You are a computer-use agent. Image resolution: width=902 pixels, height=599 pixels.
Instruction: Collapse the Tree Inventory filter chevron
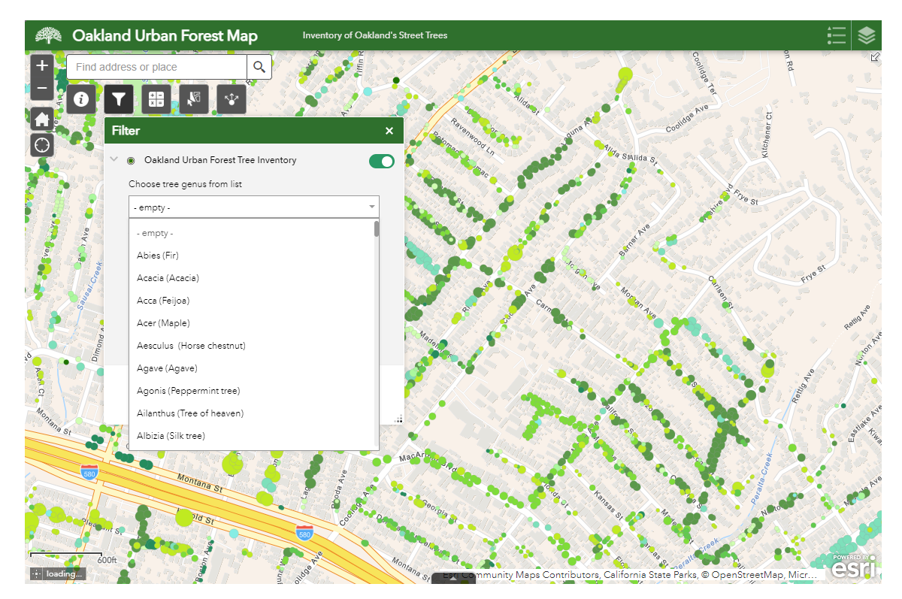click(114, 159)
